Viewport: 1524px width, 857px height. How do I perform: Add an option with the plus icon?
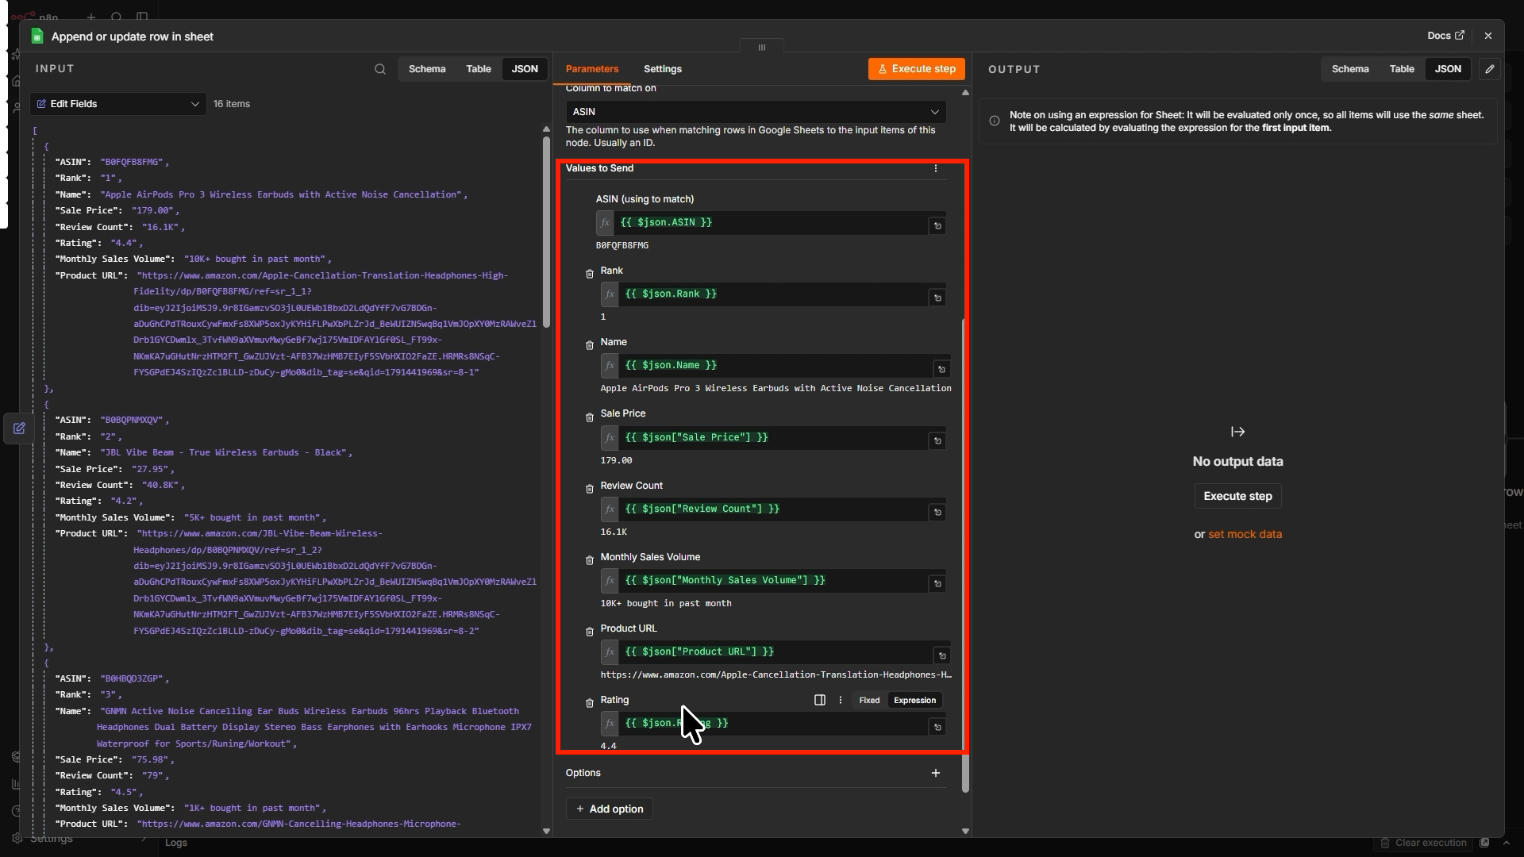coord(936,773)
